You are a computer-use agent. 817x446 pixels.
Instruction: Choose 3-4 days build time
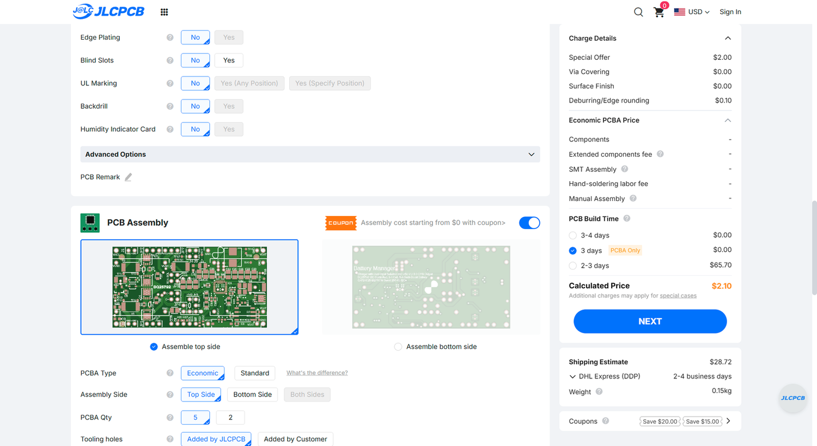coord(572,236)
